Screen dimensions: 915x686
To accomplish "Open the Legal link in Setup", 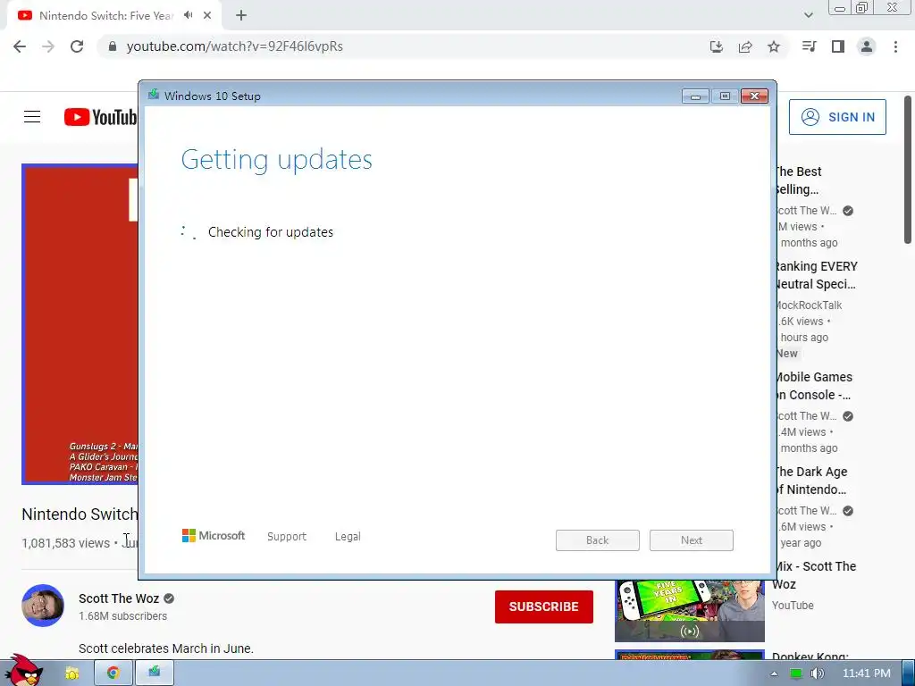I will [x=348, y=537].
